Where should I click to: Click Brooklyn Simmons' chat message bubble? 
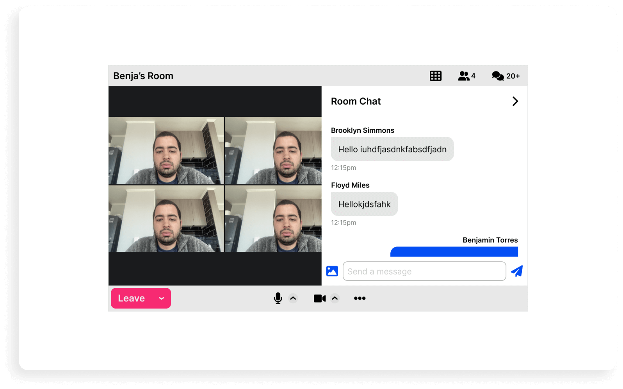[392, 149]
